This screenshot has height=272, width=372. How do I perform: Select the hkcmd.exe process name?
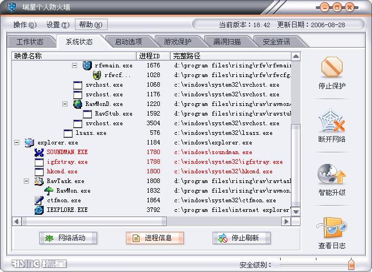click(62, 172)
